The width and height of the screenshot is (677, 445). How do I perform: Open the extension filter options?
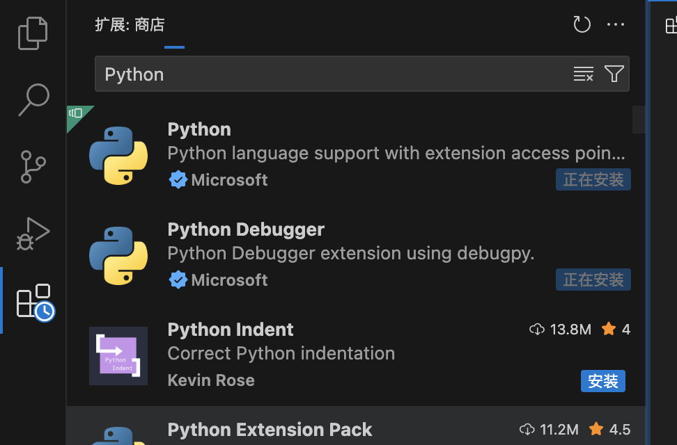(614, 74)
